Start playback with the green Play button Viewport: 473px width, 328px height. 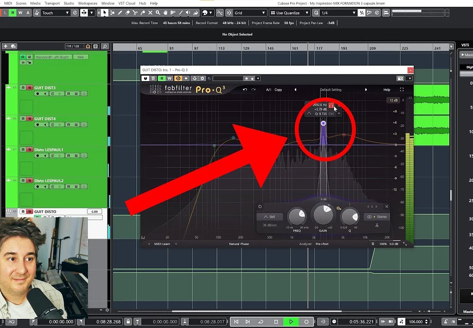291,322
